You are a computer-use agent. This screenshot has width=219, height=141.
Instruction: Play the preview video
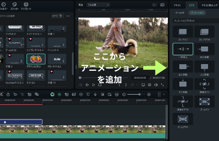94,85
